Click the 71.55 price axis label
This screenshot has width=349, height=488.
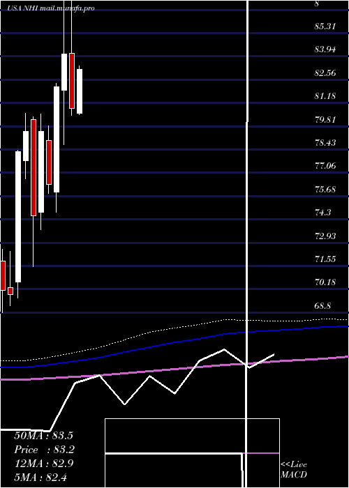(325, 259)
